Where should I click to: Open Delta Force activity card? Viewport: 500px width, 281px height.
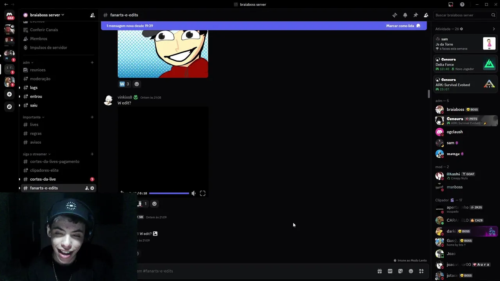tap(466, 64)
